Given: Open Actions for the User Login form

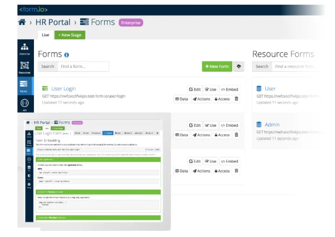Looking at the screenshot, I should tap(201, 99).
